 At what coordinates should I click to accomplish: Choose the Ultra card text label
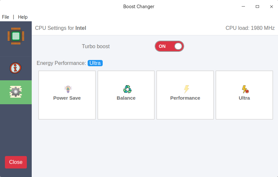point(244,98)
